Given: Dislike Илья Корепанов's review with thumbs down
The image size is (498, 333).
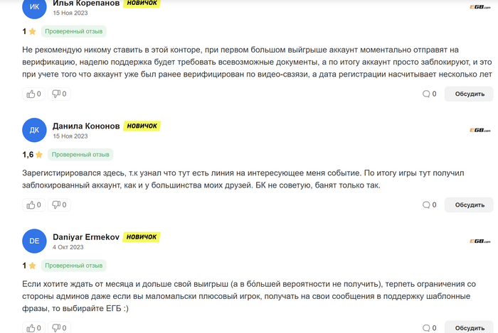Looking at the screenshot, I should point(56,94).
